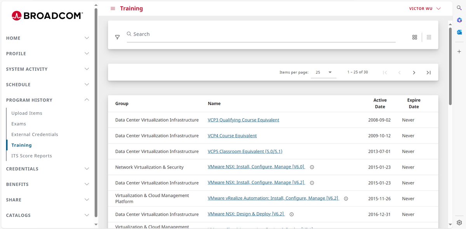Open sidebar settings gear icon
466x229 pixels.
[459, 222]
